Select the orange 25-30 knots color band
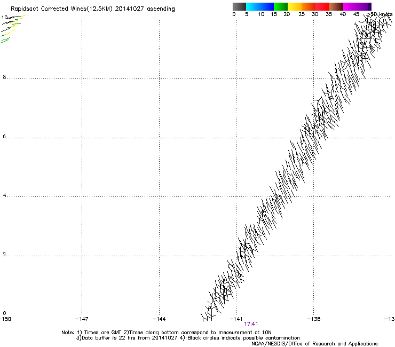The width and height of the screenshot is (395, 347). [309, 6]
